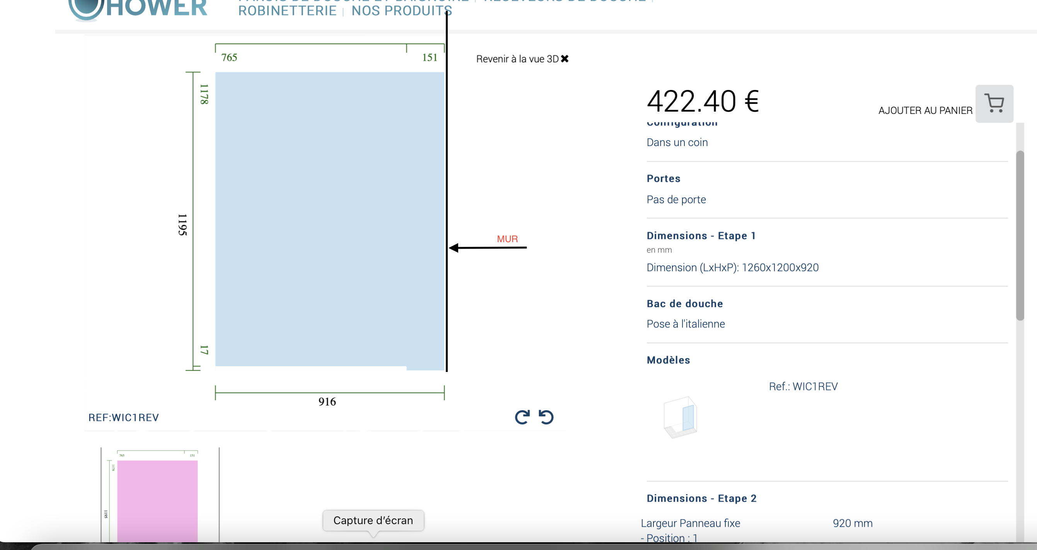Rotate the view clockwise with arrow icon

coord(522,417)
